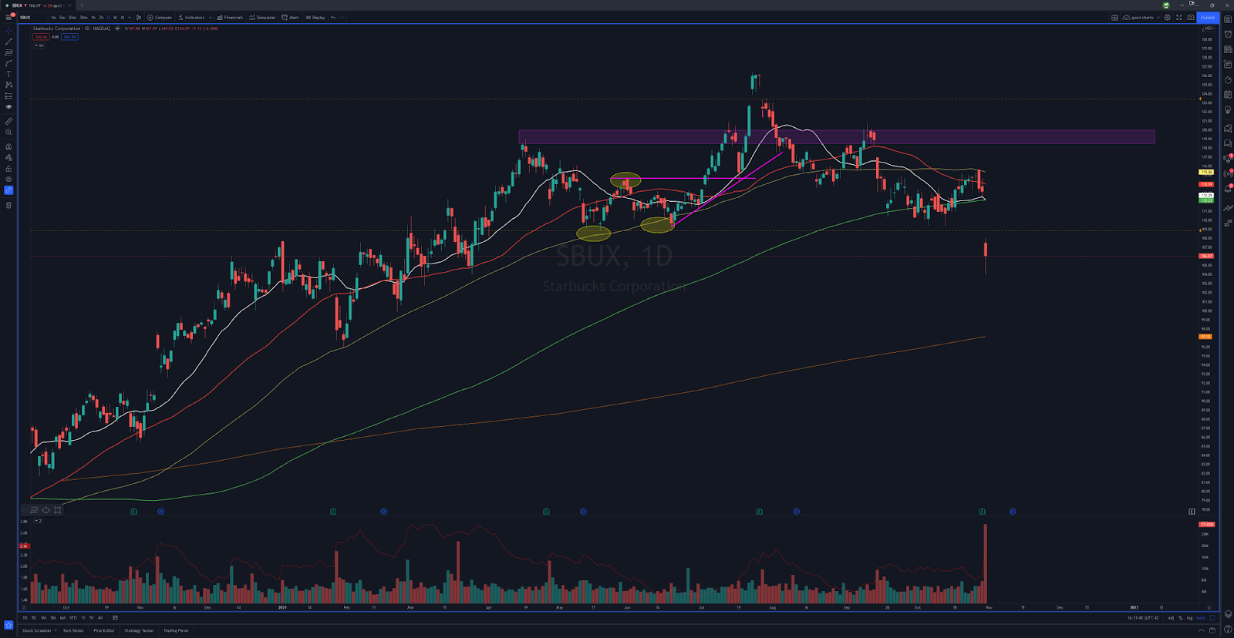Image resolution: width=1234 pixels, height=638 pixels.
Task: Enter fullscreen chart mode
Action: [1178, 17]
